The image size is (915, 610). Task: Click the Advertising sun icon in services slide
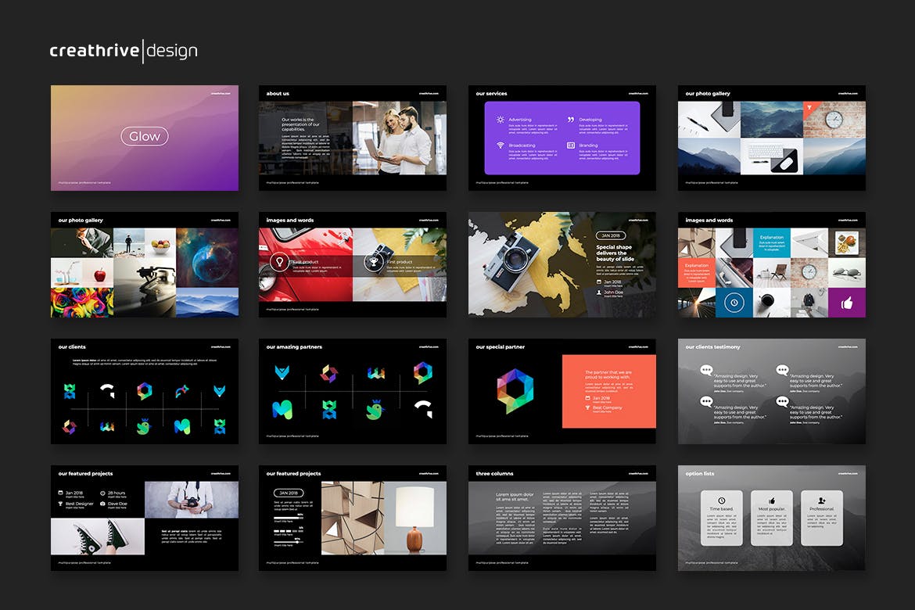pyautogui.click(x=501, y=120)
